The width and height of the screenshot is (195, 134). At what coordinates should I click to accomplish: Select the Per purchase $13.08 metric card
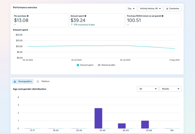pyautogui.click(x=40, y=20)
